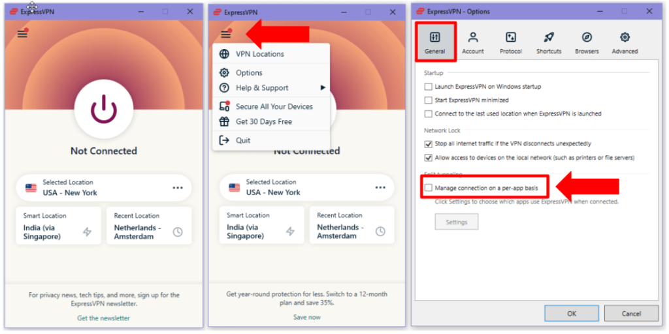Open the General tab in Options
The image size is (669, 334).
point(435,42)
